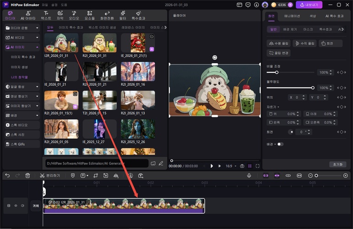Open the 필터 (Filter) tool tab

(x=122, y=15)
